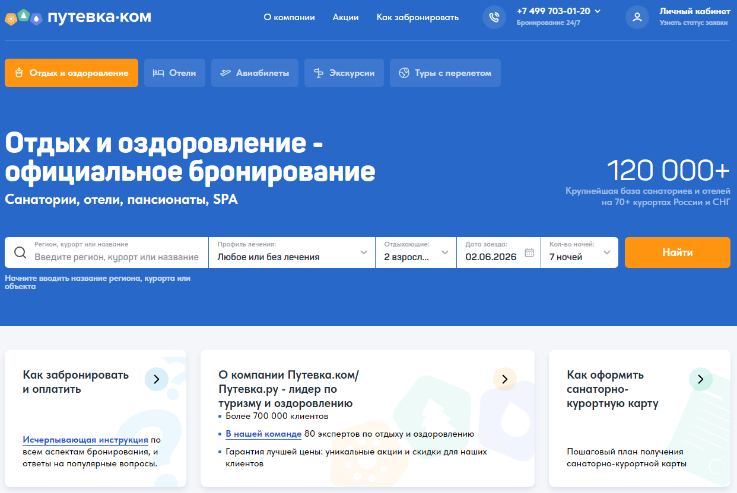Open Кол-во ночей dropdown
737x493 pixels.
pos(580,252)
